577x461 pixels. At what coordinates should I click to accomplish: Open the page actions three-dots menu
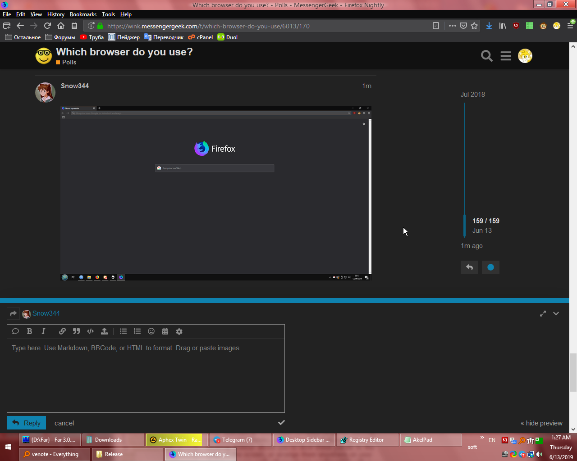pyautogui.click(x=453, y=26)
